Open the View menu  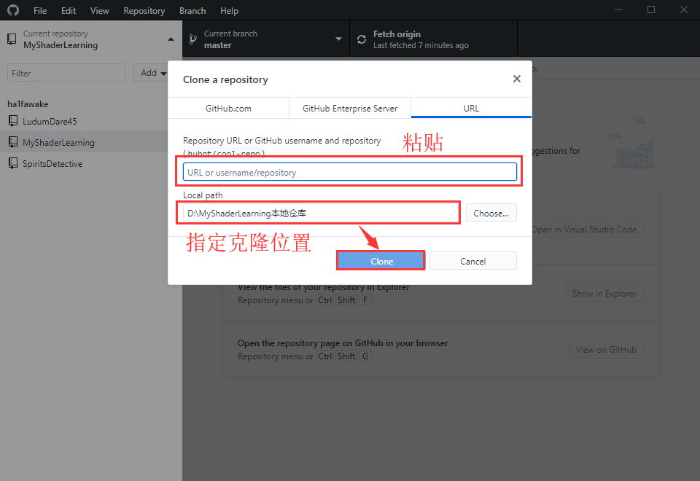point(99,11)
